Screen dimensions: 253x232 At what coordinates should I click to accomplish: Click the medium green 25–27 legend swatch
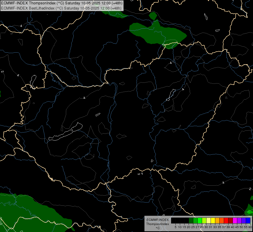tap(195, 221)
